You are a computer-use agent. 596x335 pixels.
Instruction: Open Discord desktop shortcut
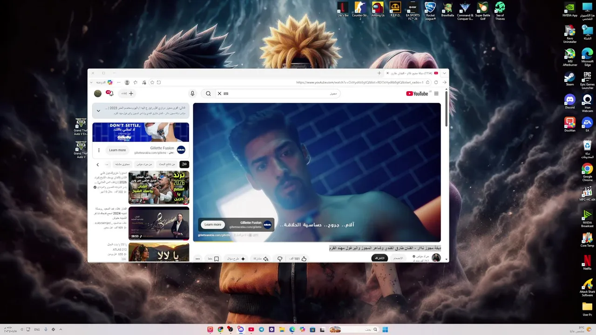click(x=570, y=101)
